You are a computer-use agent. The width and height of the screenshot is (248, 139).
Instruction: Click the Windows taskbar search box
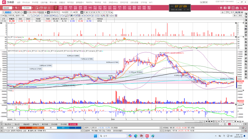113,136
